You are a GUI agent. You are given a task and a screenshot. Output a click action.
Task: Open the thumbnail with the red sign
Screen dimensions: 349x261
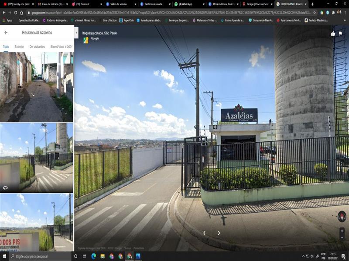tap(37, 222)
